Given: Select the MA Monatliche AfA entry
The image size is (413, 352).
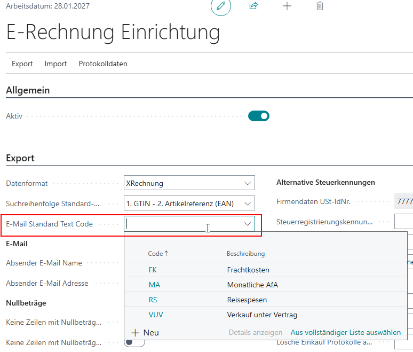Looking at the screenshot, I should pyautogui.click(x=154, y=285).
